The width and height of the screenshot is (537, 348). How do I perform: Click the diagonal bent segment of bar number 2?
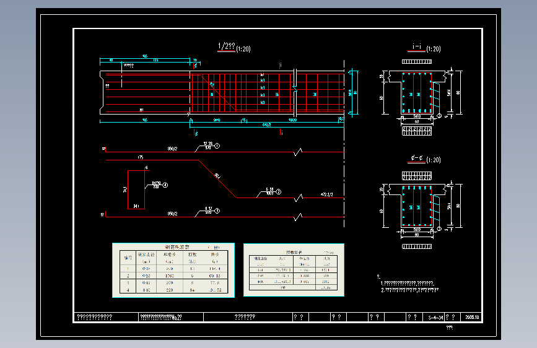pos(217,179)
